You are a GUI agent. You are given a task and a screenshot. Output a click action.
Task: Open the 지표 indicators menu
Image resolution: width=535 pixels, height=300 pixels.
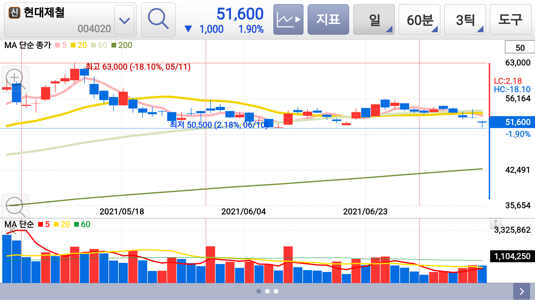pyautogui.click(x=328, y=20)
